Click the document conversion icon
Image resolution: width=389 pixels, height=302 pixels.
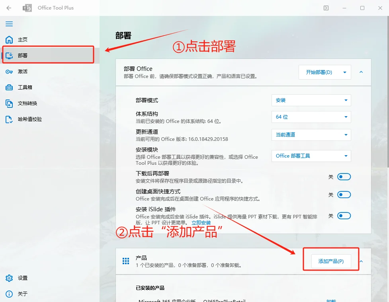9,103
